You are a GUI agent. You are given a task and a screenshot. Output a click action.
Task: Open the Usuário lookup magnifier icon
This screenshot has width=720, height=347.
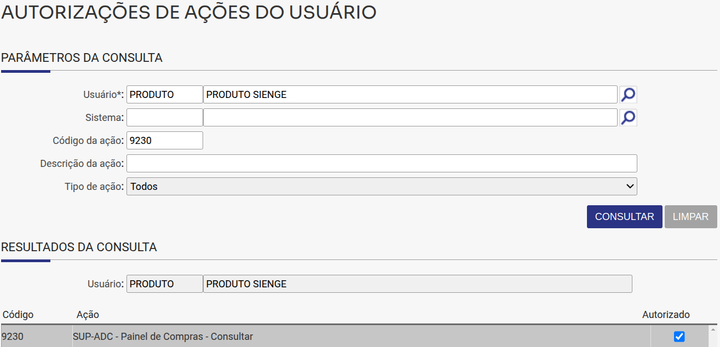click(627, 94)
